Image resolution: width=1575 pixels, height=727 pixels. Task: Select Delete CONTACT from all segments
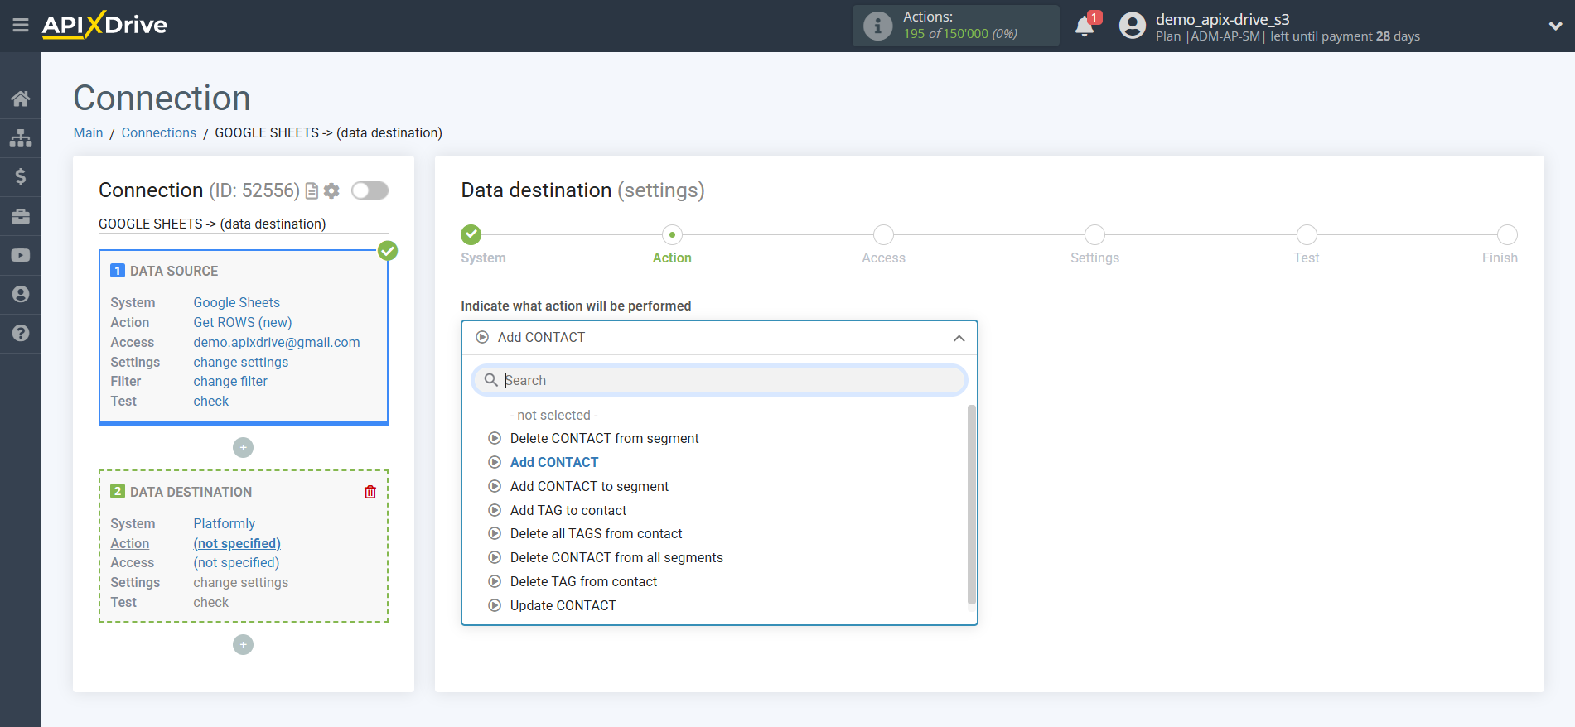pos(616,558)
